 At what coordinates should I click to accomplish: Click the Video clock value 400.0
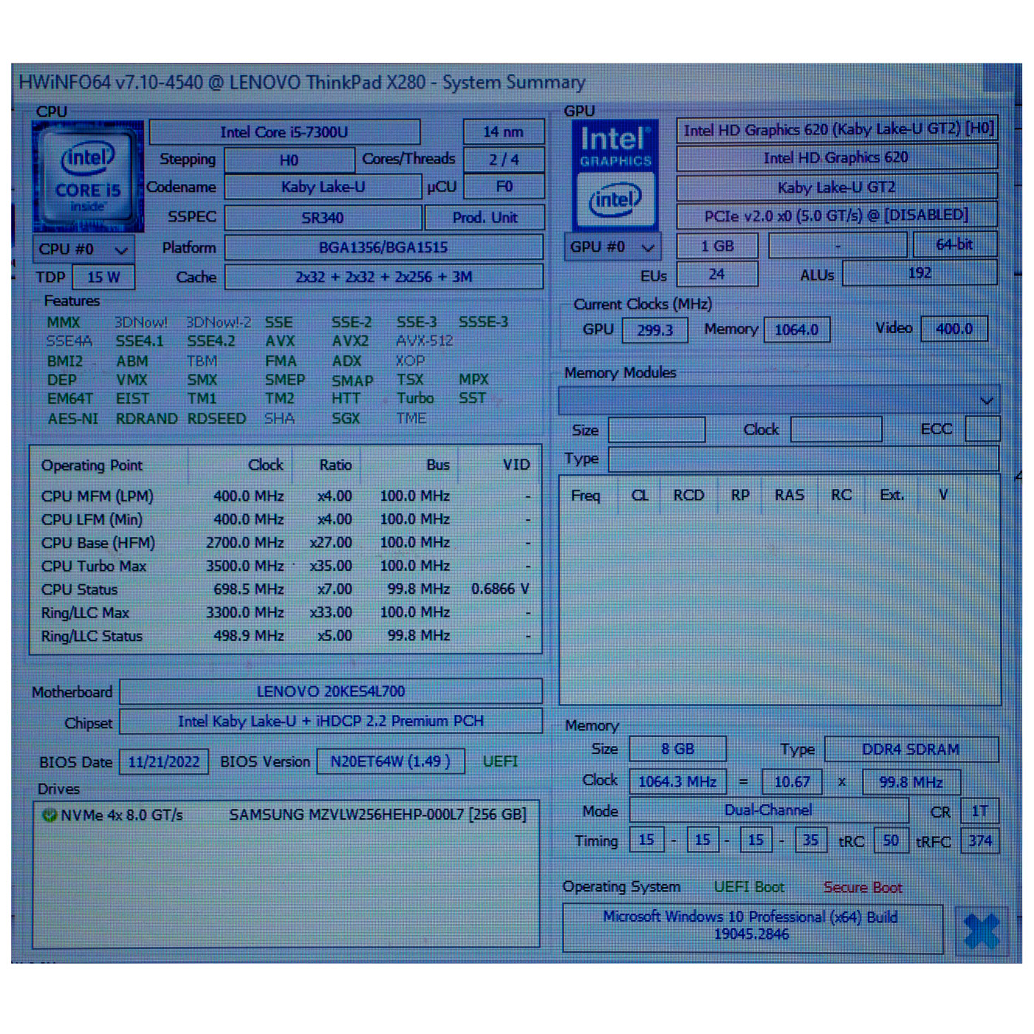(954, 329)
